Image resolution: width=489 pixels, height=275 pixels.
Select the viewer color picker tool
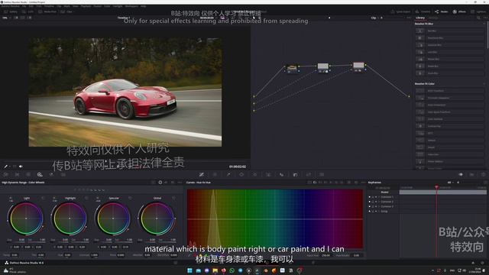[5, 167]
